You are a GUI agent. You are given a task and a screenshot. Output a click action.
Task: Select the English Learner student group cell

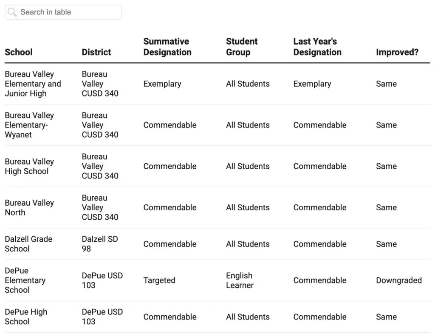[x=240, y=280]
